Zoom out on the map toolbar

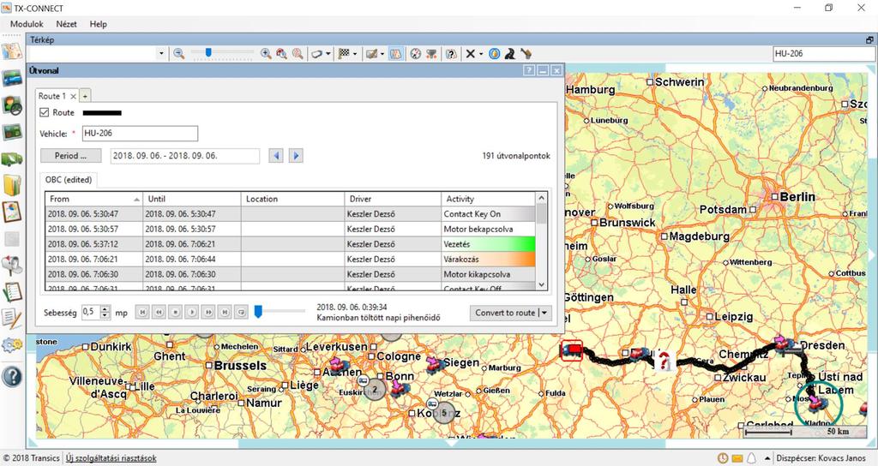pos(178,54)
